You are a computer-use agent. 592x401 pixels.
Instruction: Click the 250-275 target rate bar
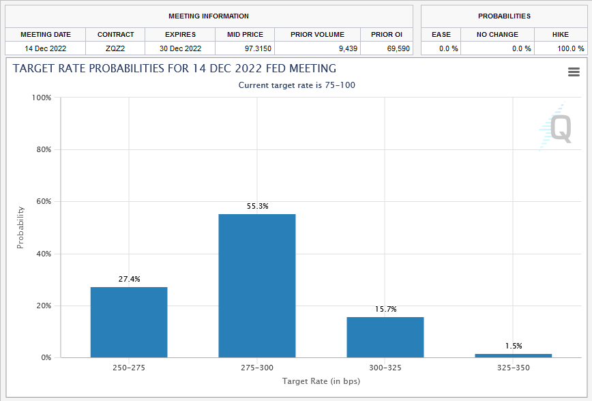pos(129,322)
